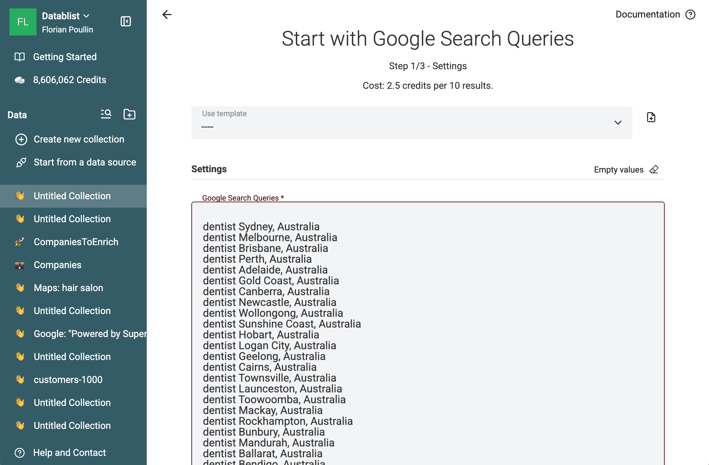Collapse the sidebar panel
Screen dimensions: 709x465
pyautogui.click(x=125, y=21)
